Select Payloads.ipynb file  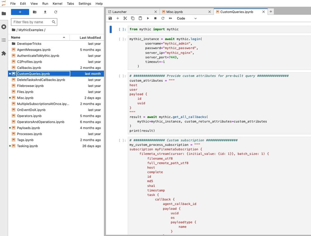[56, 128]
